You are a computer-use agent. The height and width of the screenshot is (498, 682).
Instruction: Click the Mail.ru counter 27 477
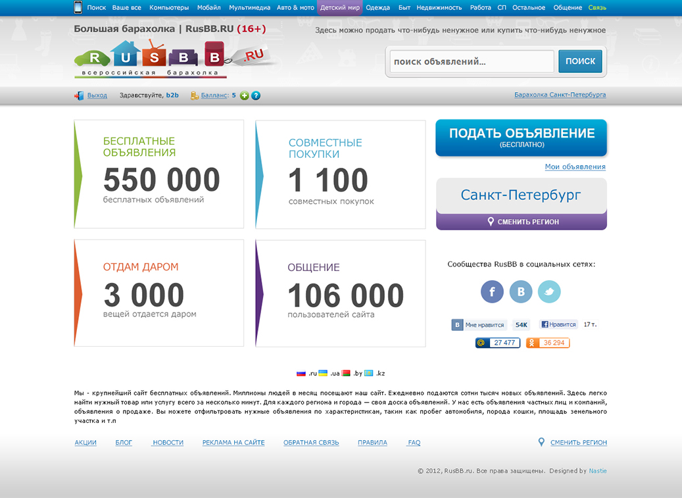(x=498, y=343)
